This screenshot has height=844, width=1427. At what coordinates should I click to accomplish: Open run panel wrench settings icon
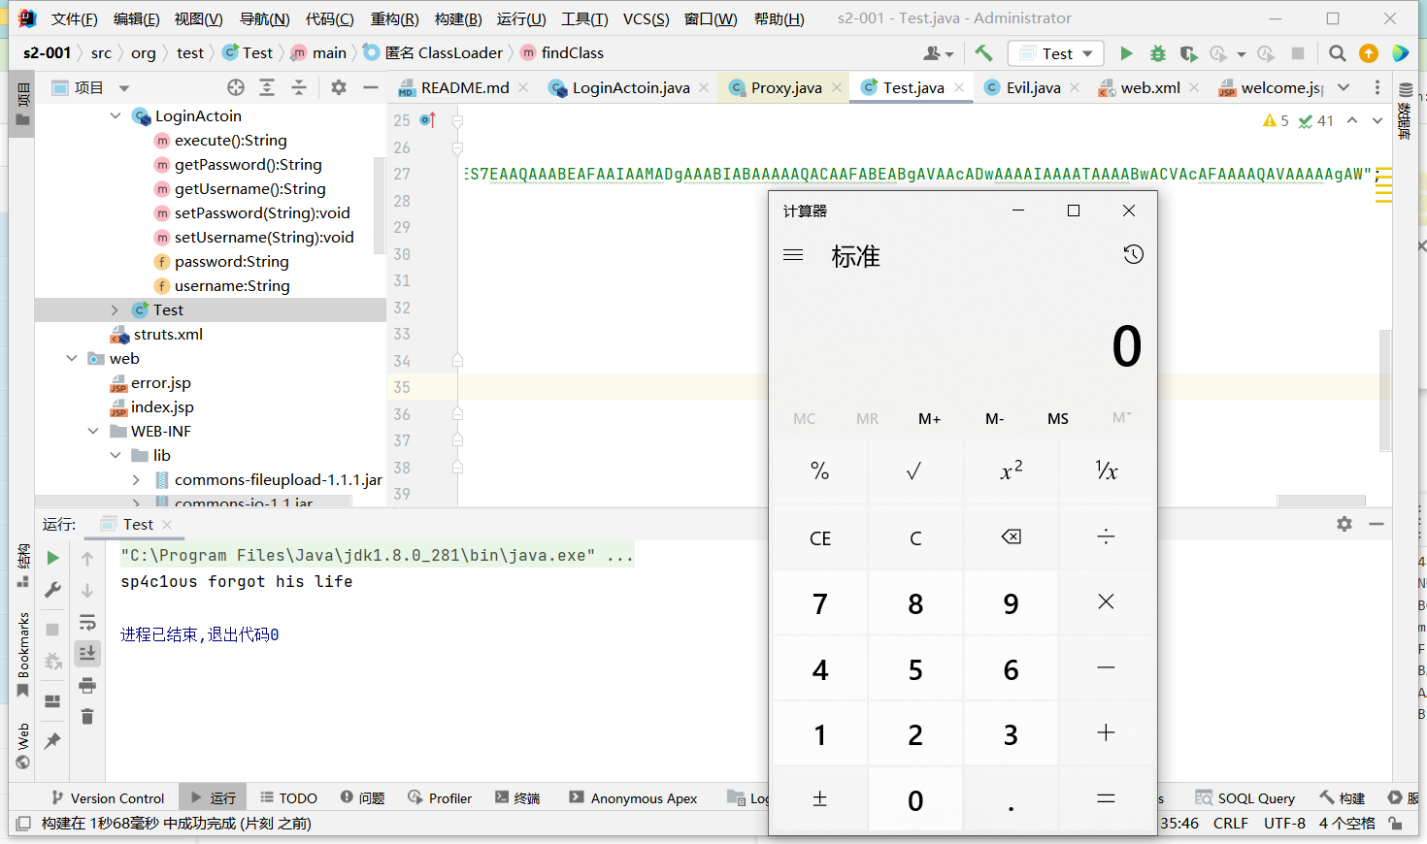click(x=53, y=590)
